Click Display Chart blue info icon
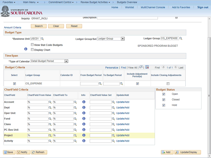 pyautogui.click(x=26, y=49)
